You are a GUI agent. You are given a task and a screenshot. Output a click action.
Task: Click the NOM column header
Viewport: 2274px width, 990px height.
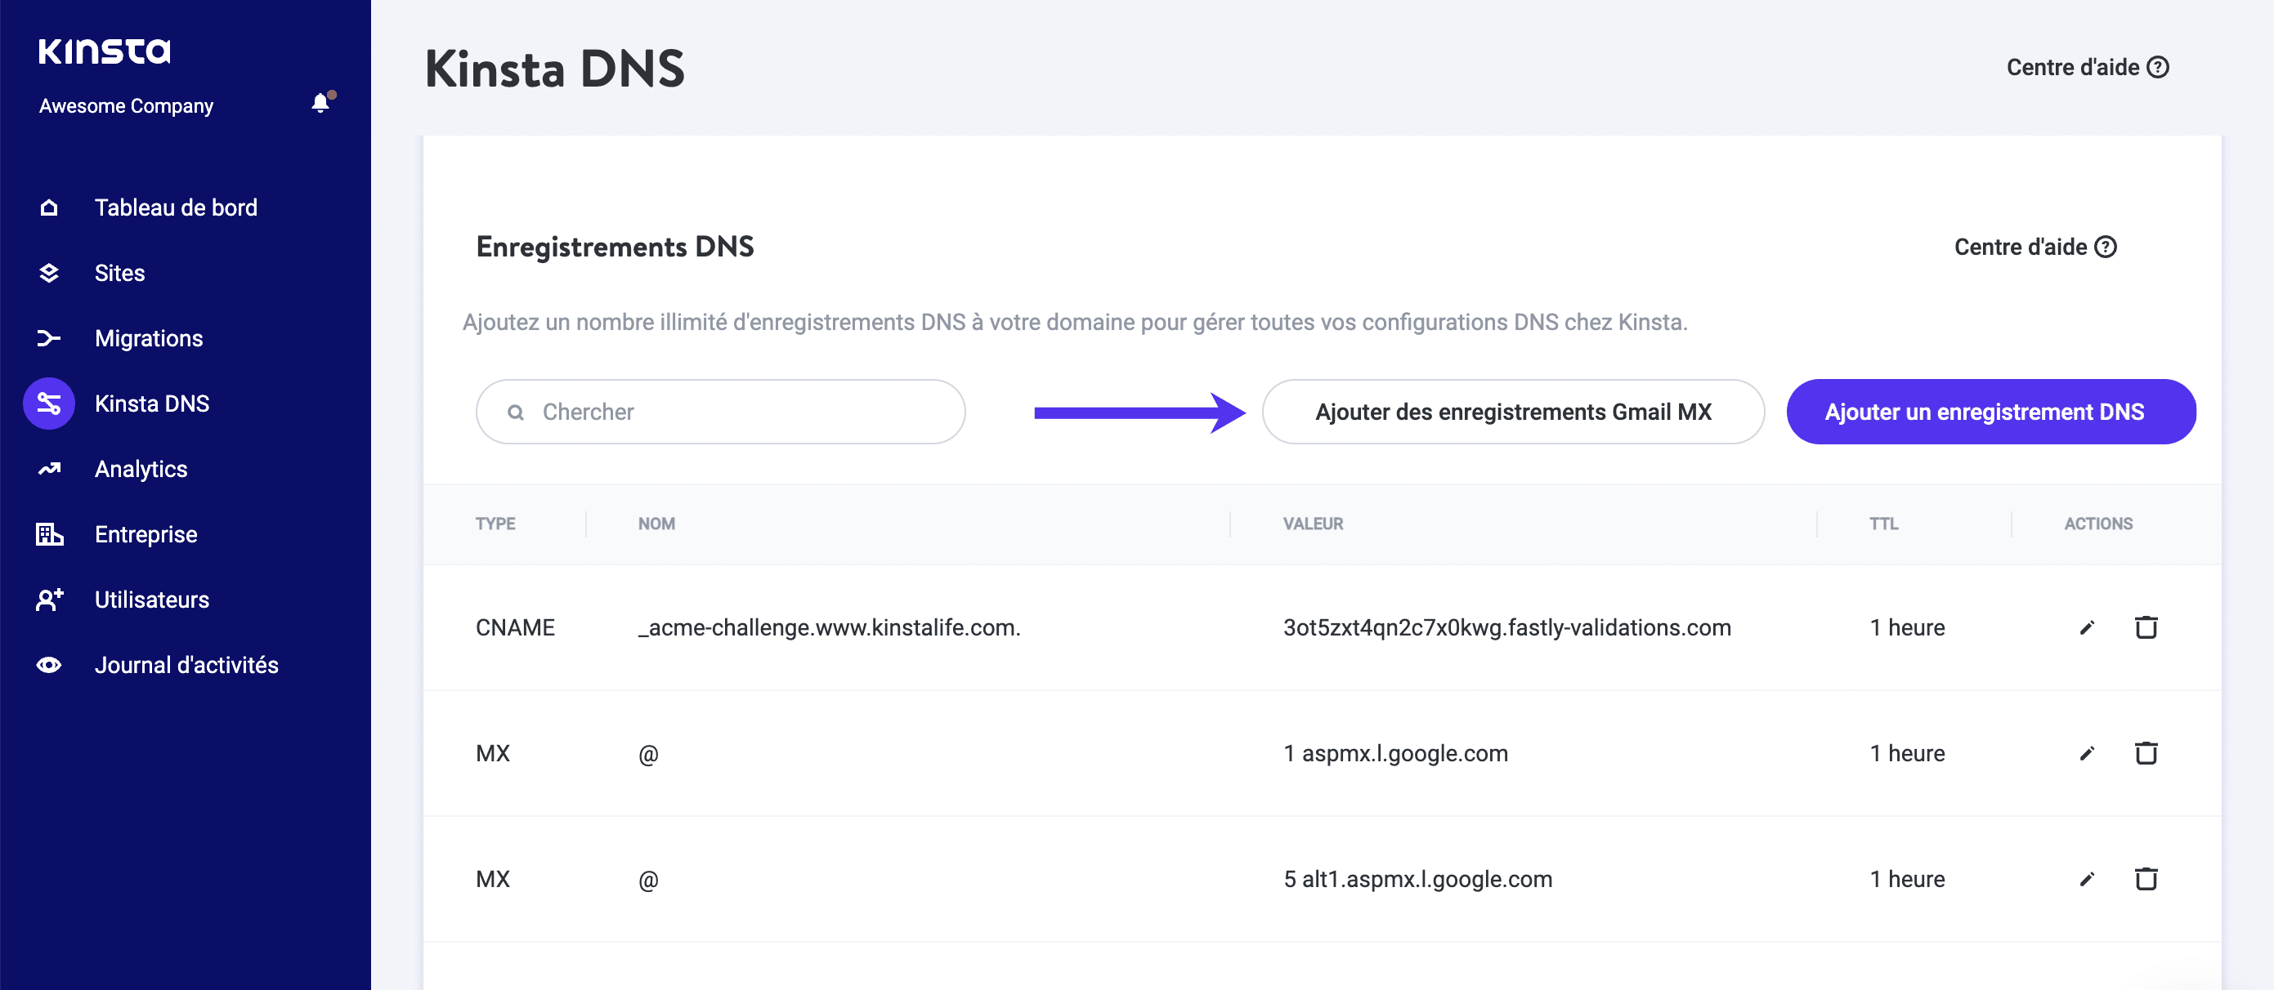click(656, 524)
